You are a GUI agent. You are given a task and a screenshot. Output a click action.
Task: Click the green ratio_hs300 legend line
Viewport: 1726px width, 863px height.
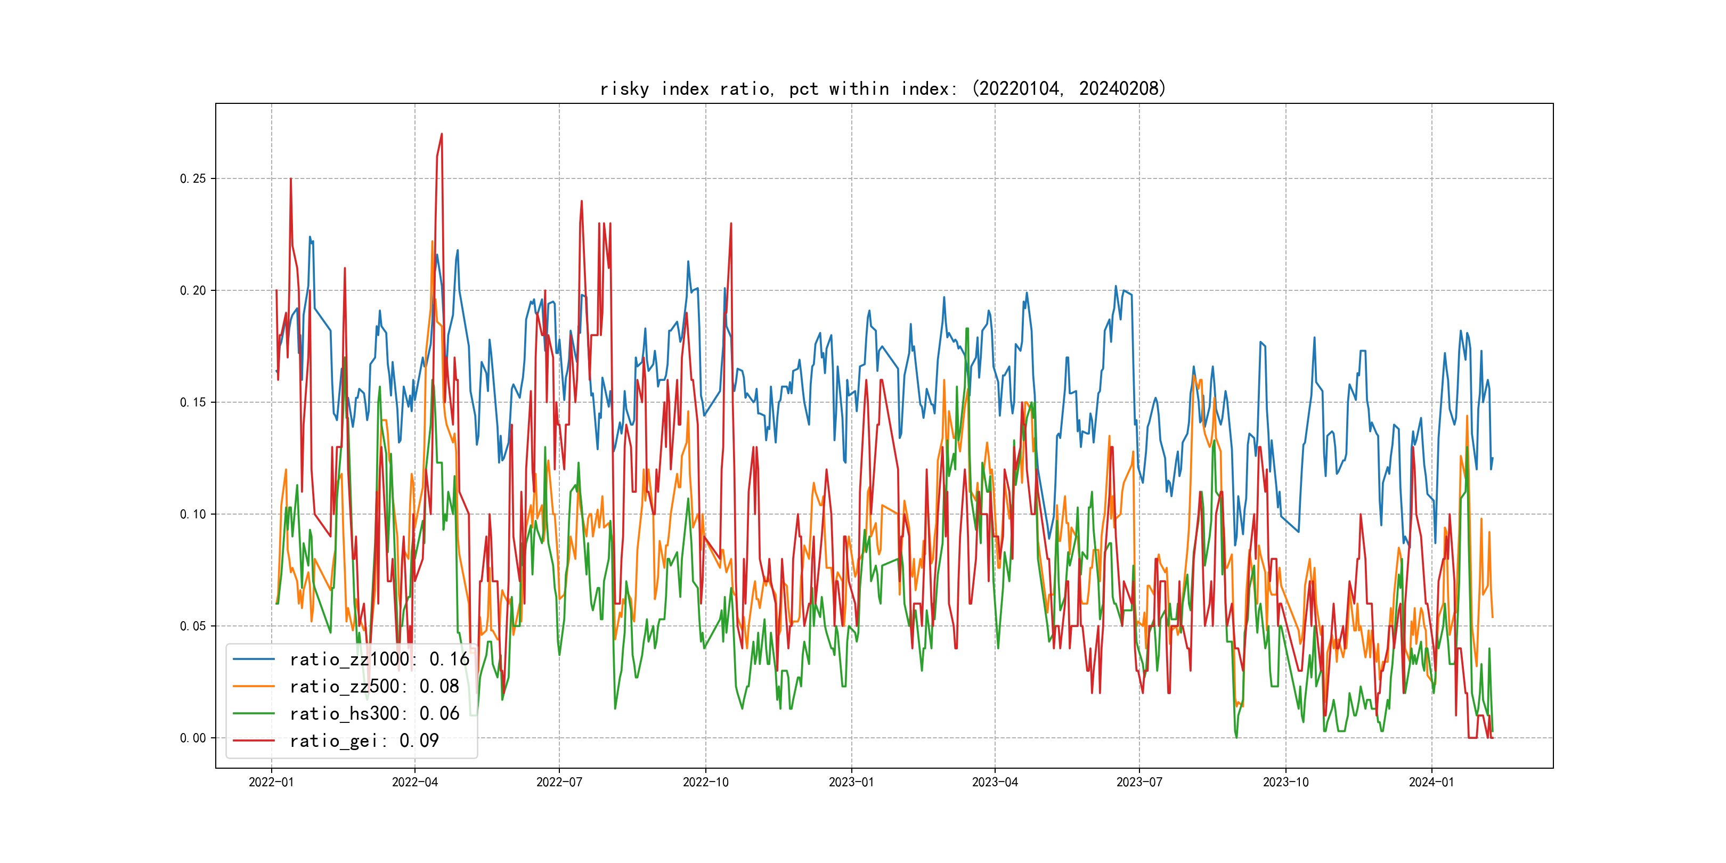(253, 714)
